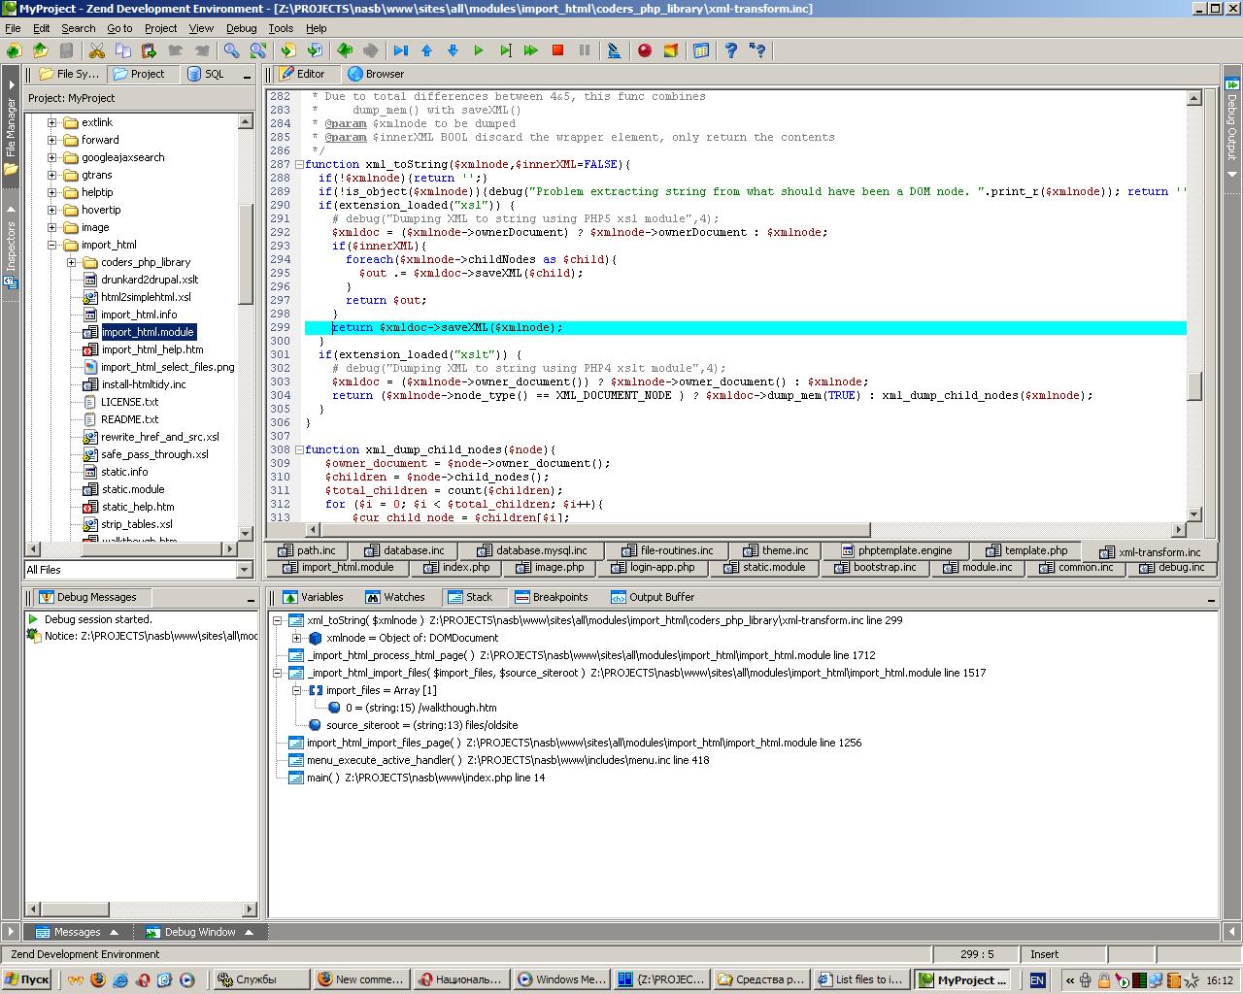Click the Paste toolbar icon
The image size is (1243, 994).
coord(150,50)
